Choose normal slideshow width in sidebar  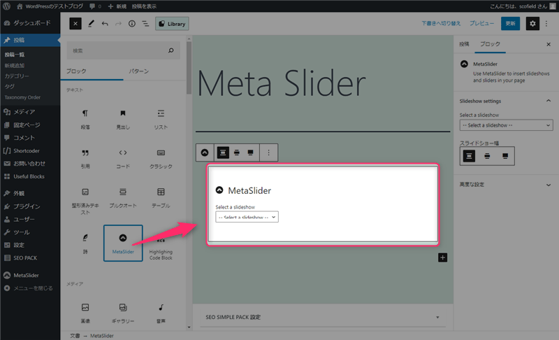tap(469, 156)
